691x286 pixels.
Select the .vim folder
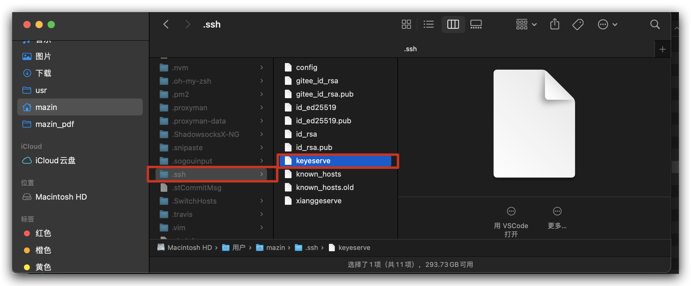(x=211, y=228)
